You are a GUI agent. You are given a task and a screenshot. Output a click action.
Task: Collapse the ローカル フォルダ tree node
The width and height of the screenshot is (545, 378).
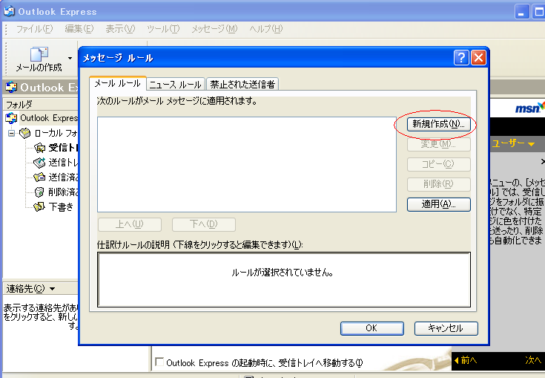coord(11,133)
